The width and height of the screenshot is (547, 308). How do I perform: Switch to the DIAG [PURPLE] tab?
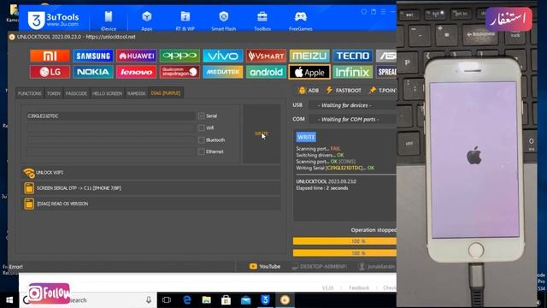(166, 93)
